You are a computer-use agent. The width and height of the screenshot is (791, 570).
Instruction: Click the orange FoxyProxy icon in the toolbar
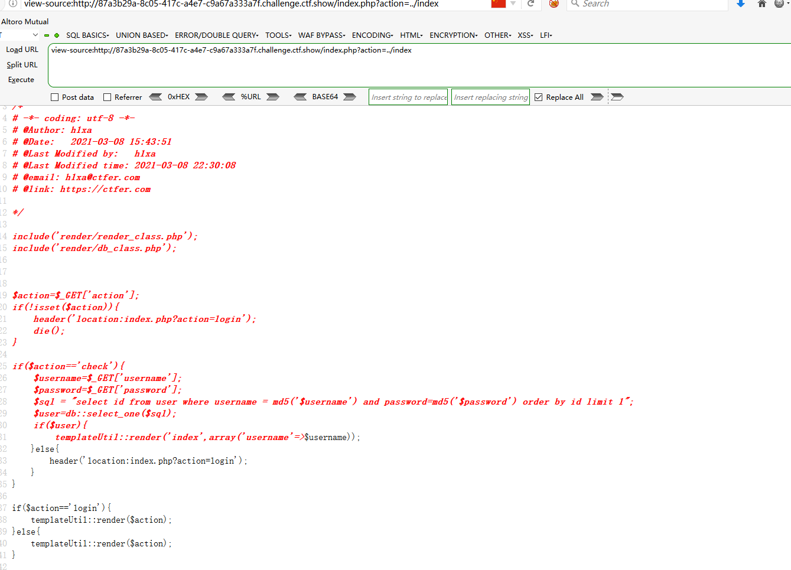pos(554,4)
